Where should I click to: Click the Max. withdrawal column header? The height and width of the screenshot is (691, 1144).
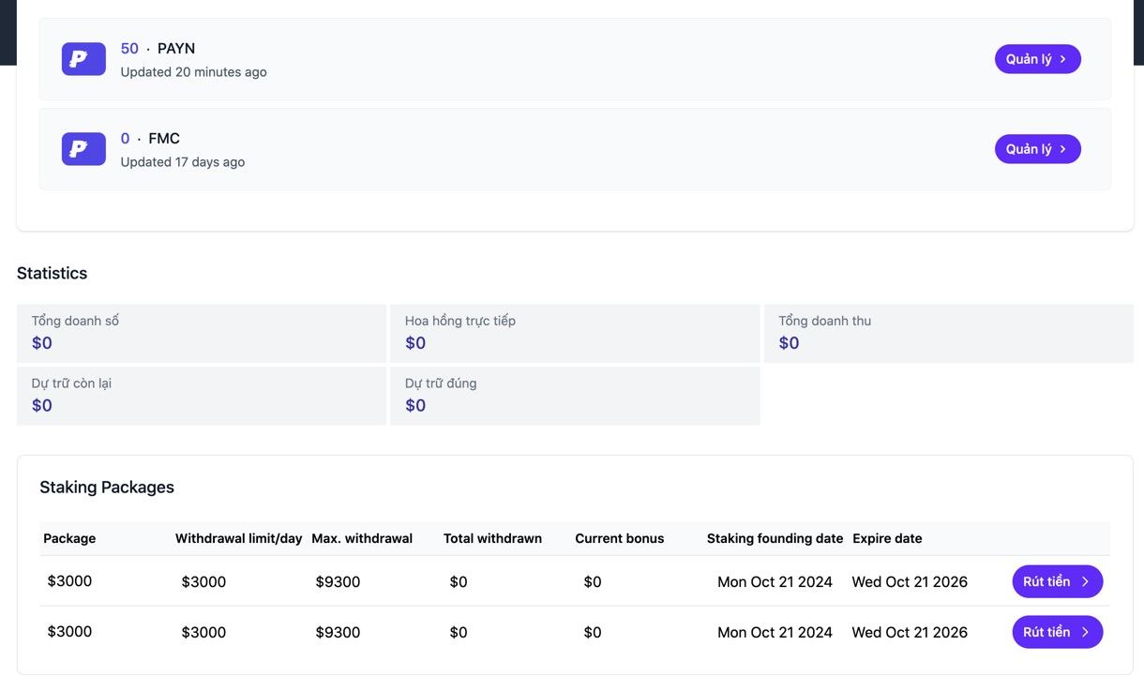pyautogui.click(x=362, y=538)
